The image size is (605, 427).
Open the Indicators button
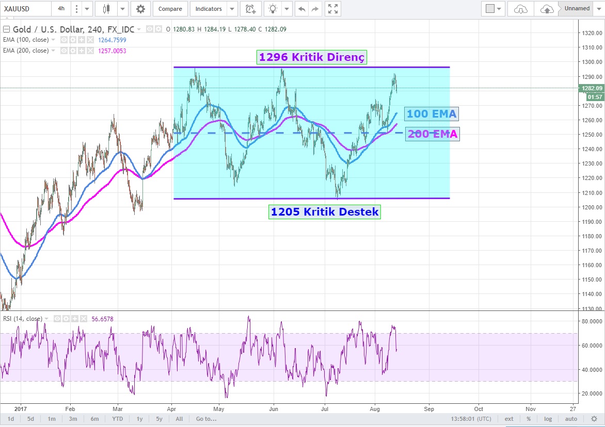(x=209, y=9)
